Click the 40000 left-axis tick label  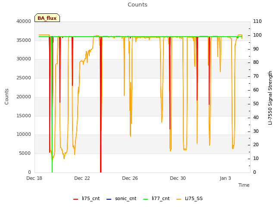coord(24,21)
